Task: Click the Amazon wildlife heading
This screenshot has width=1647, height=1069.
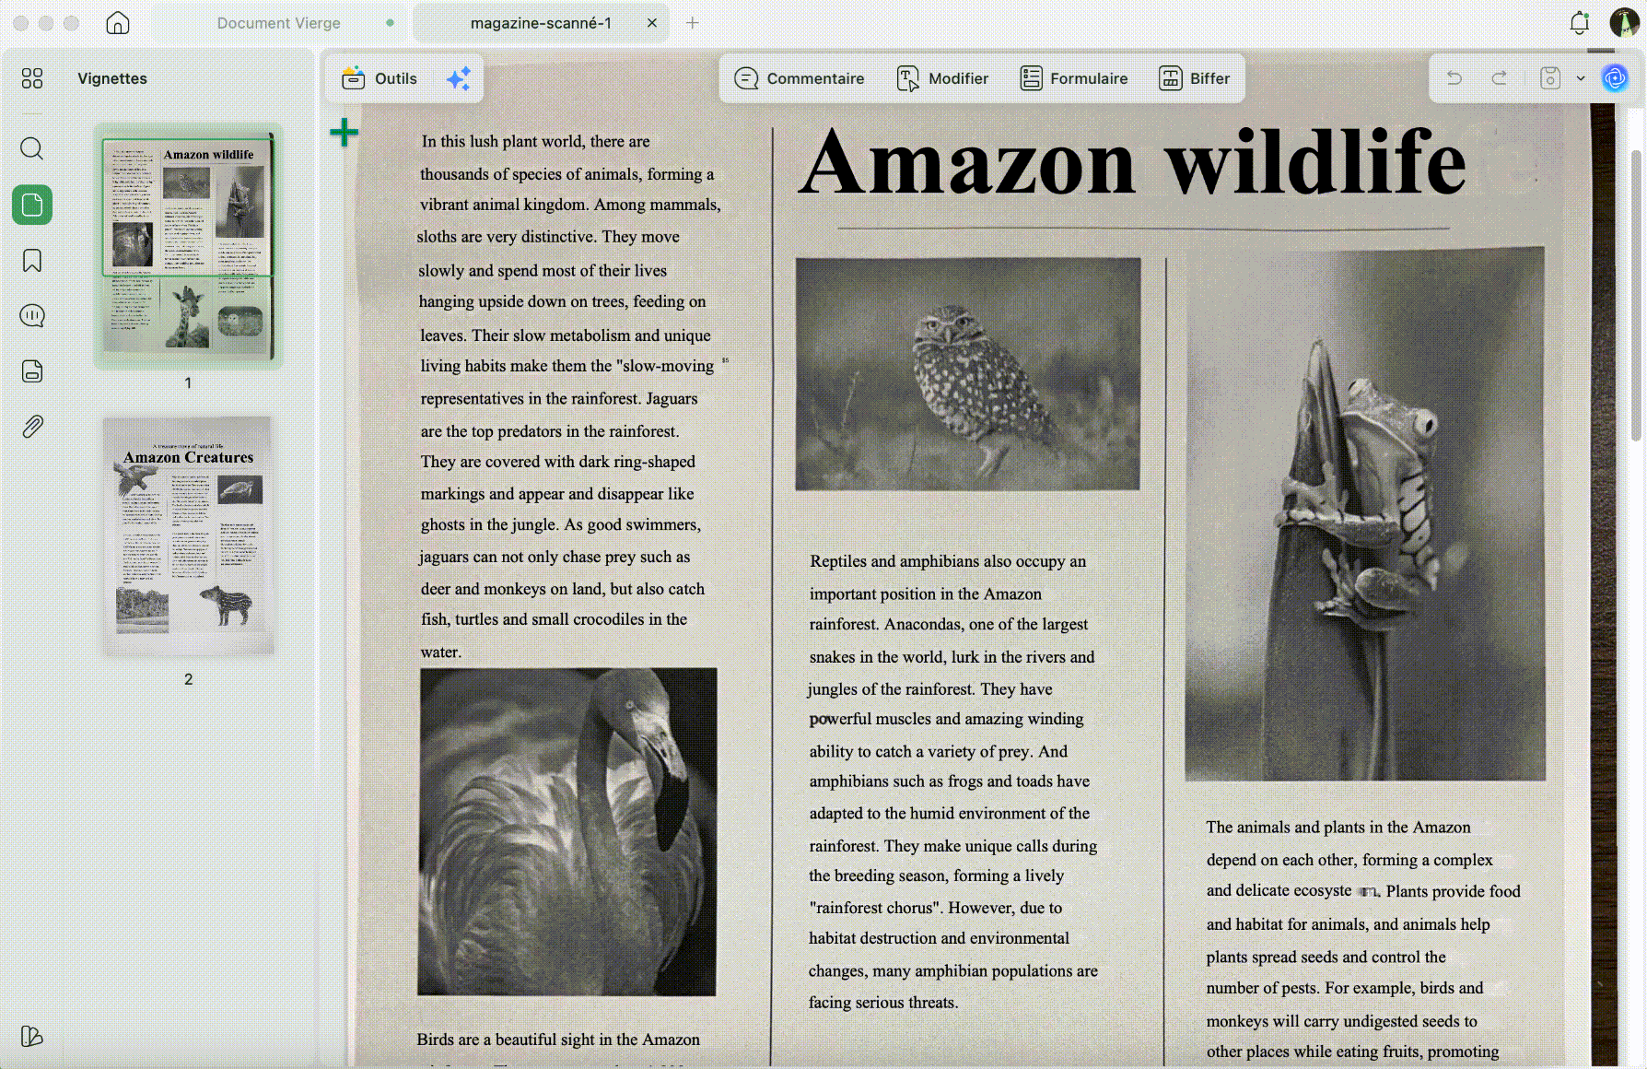Action: (x=1132, y=162)
